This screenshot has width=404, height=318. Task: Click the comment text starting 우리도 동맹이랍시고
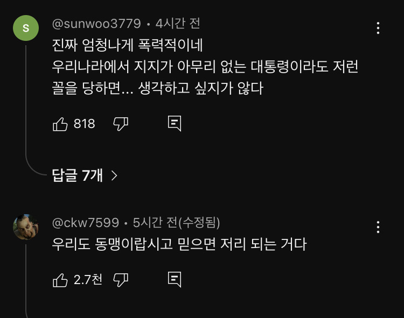(x=179, y=244)
